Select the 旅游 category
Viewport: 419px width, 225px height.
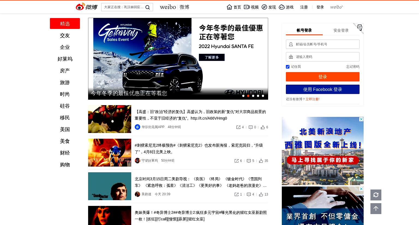coord(65,82)
